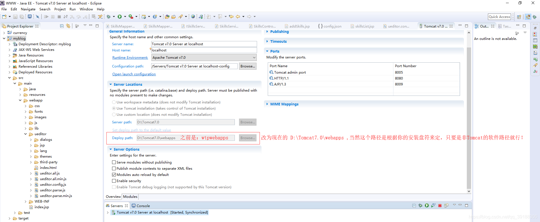
Task: Close the Tomcat v7.0 editor tab
Action: tap(451, 26)
